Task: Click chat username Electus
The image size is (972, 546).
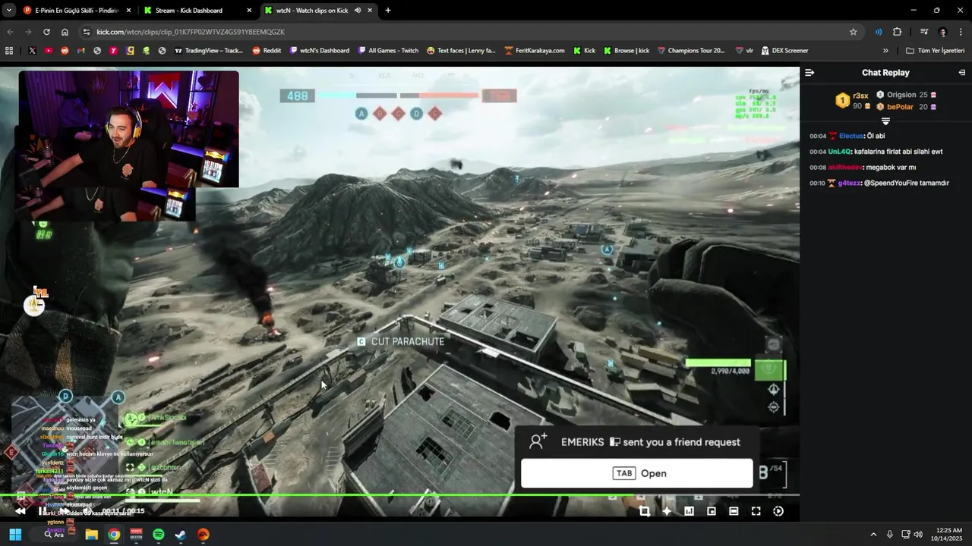Action: pos(851,136)
